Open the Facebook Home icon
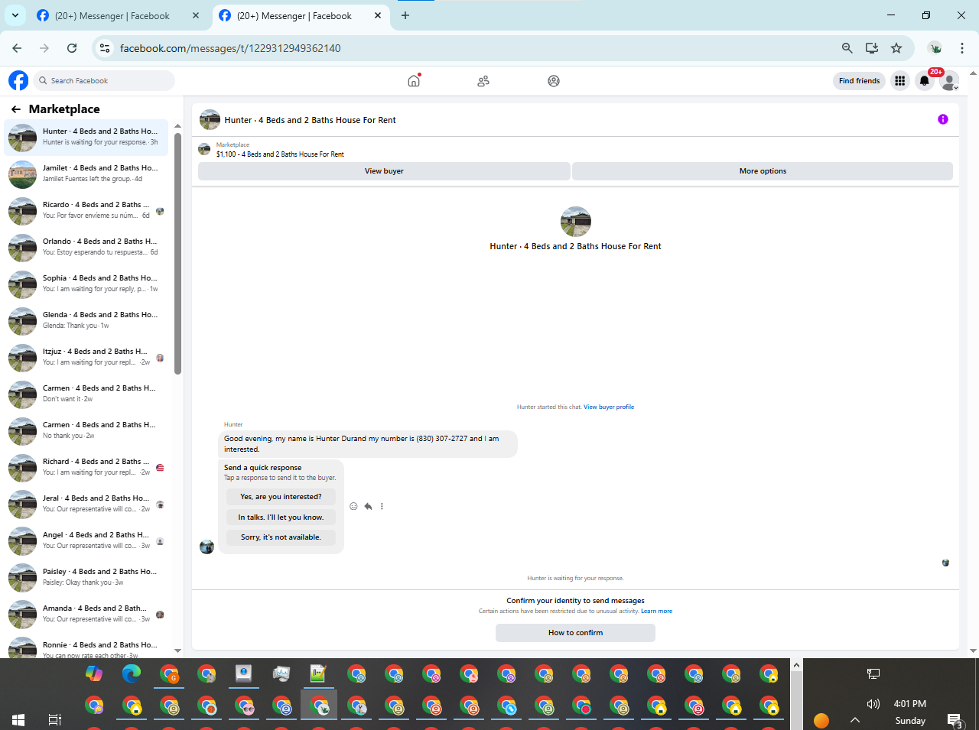The image size is (979, 730). point(414,80)
